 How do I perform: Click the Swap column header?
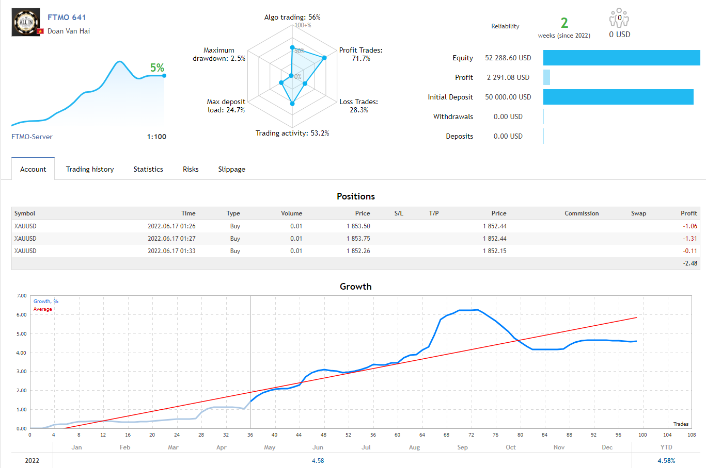tap(638, 213)
